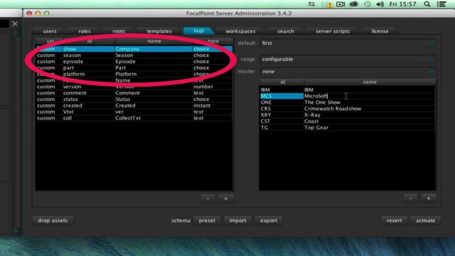
Task: Click the screen recording camera icon
Action: click(341, 4)
